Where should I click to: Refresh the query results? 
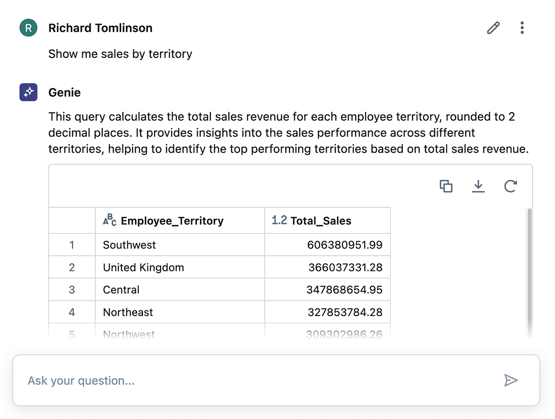pyautogui.click(x=510, y=186)
